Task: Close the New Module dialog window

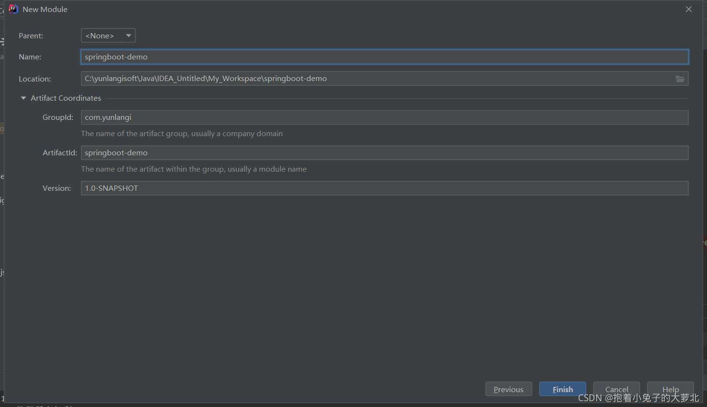Action: [689, 9]
